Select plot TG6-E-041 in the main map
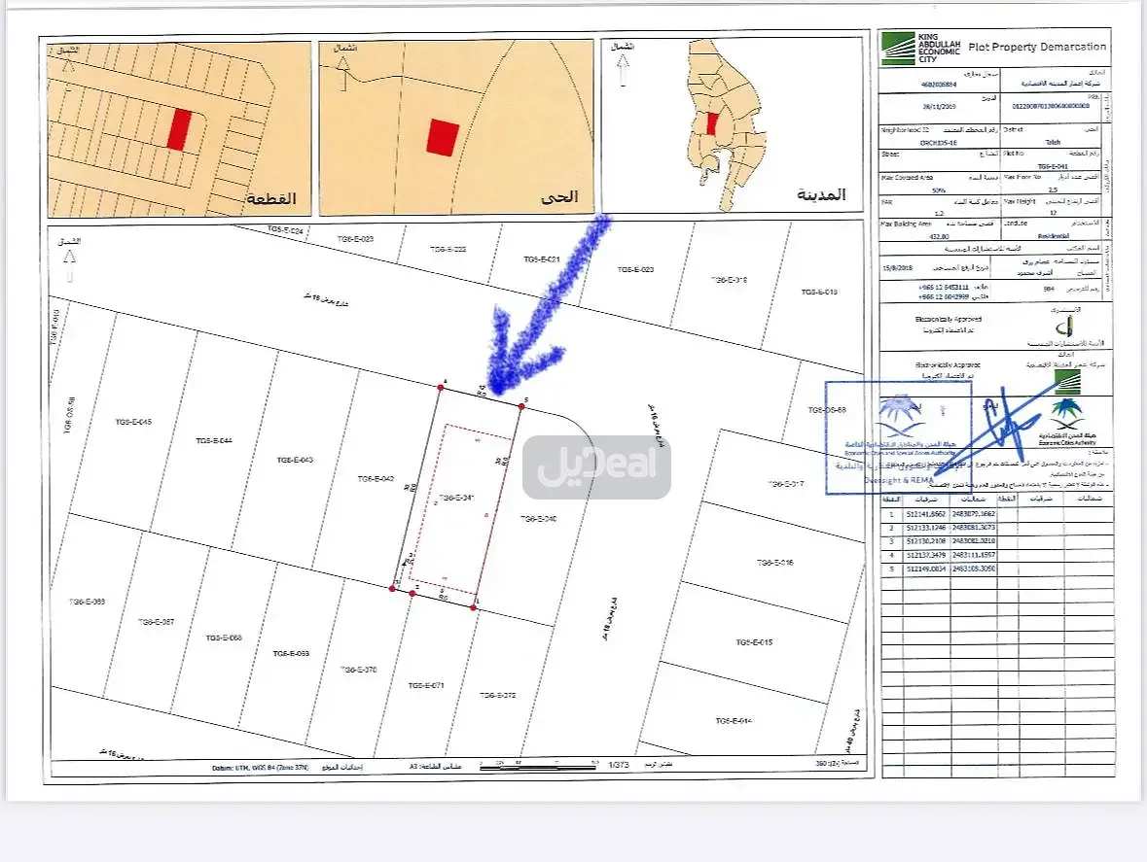 (455, 499)
